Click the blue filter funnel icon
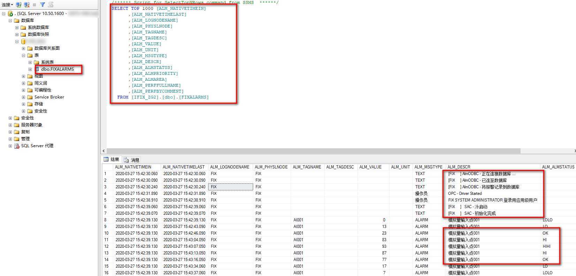This screenshot has height=276, width=576. (42, 5)
